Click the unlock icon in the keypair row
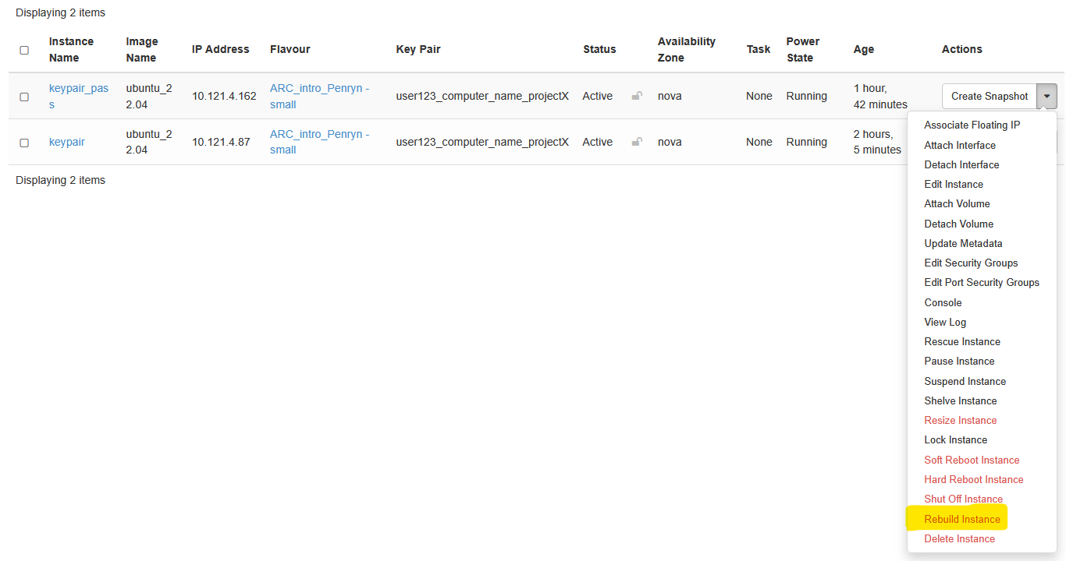 pyautogui.click(x=637, y=142)
